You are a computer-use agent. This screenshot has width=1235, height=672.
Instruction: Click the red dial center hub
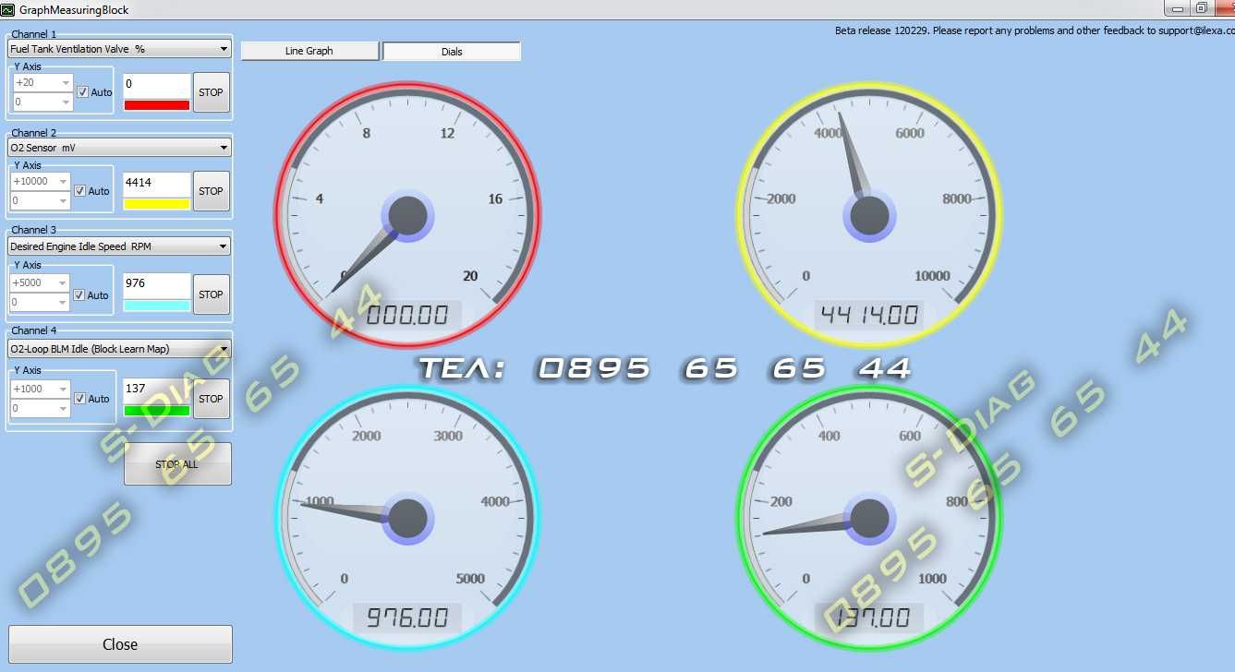tap(407, 216)
